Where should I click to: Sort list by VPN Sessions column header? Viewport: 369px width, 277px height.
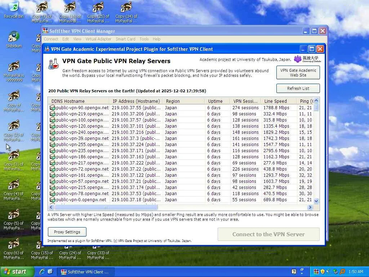tap(245, 101)
